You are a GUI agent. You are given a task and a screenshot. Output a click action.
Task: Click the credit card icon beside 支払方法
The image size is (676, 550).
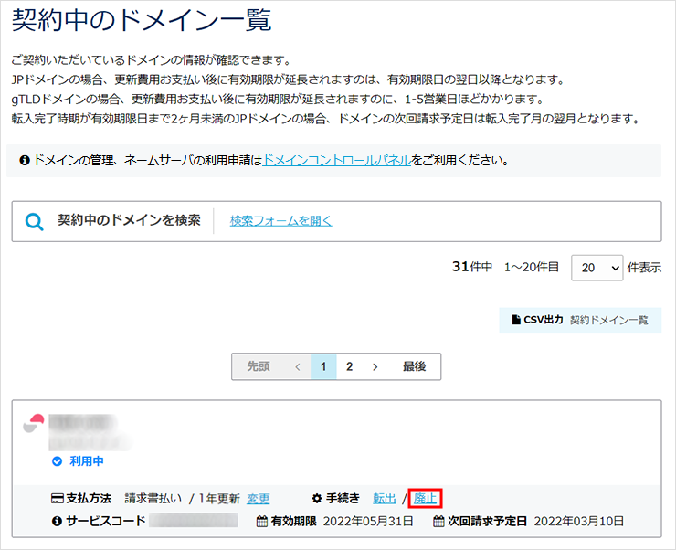click(x=57, y=499)
